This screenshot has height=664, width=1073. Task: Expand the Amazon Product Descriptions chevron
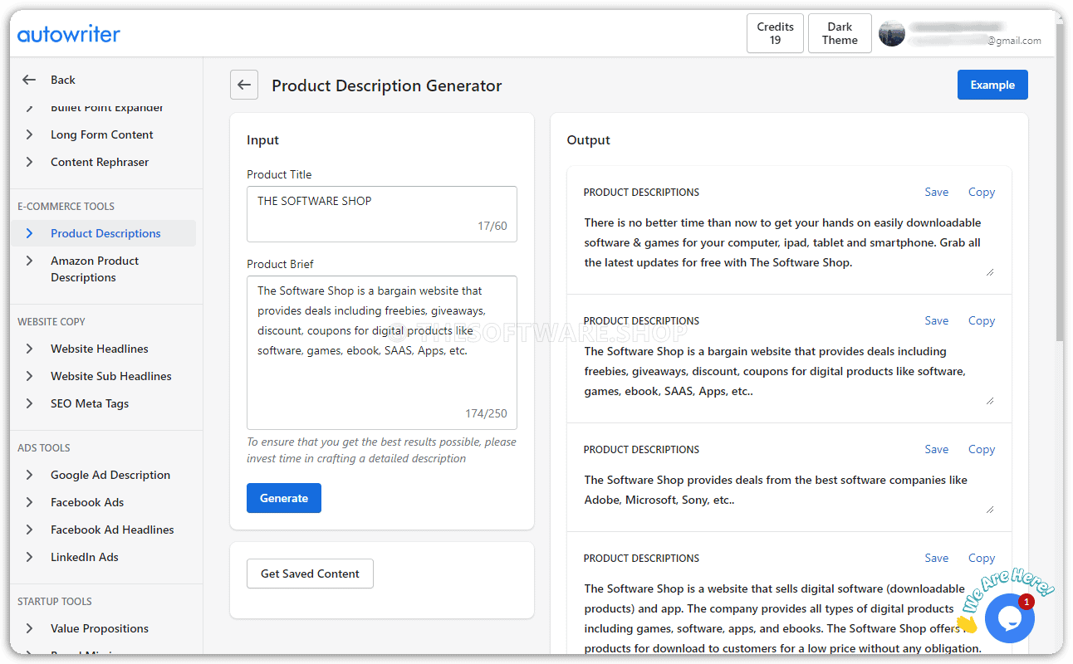click(29, 261)
